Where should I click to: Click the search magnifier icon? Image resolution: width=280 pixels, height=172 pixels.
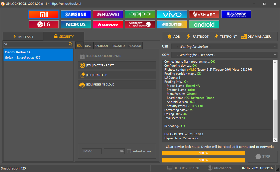pyautogui.click(x=71, y=44)
